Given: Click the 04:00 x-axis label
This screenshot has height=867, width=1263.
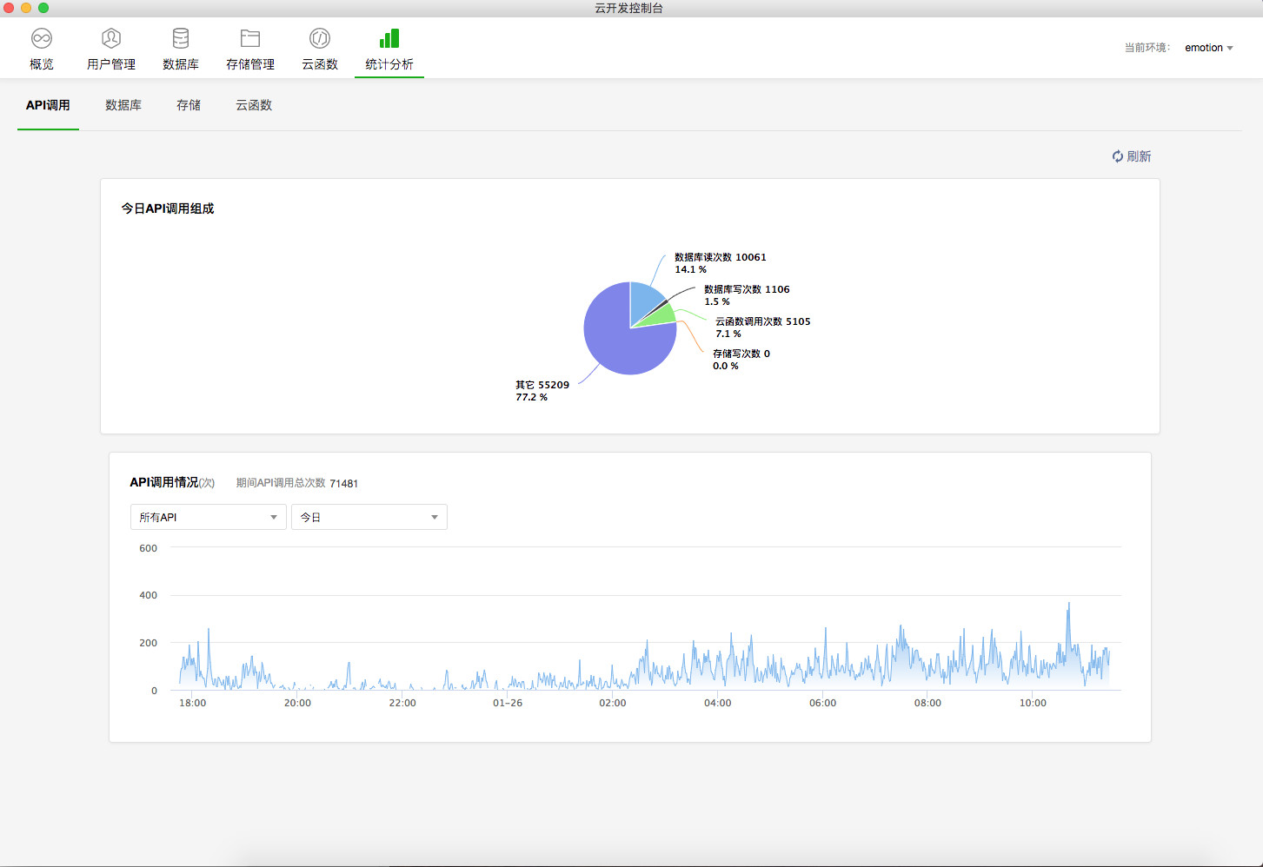Looking at the screenshot, I should point(717,703).
